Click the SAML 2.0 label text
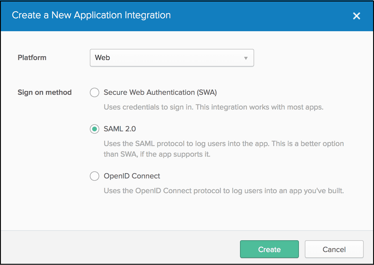Viewport: 374px width, 265px height. pyautogui.click(x=120, y=129)
